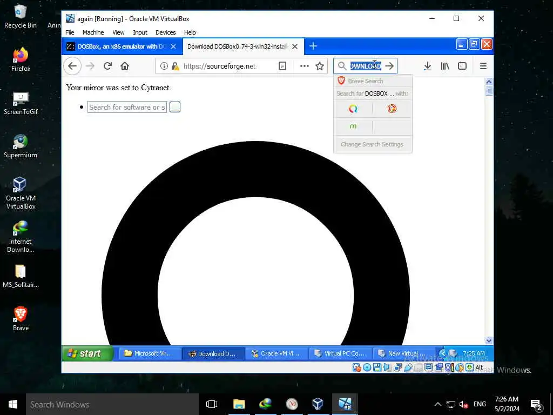Search with the DuckDuckGo engine icon
The image size is (553, 415).
[x=392, y=109]
